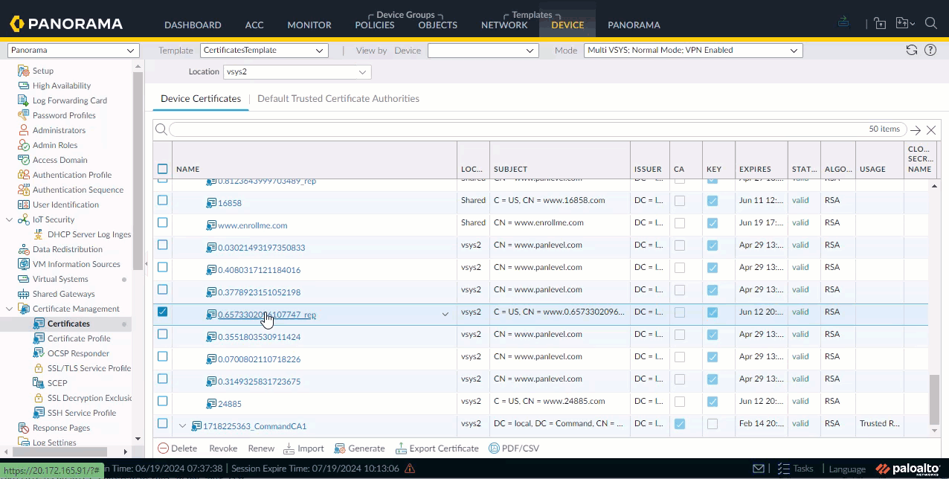Image resolution: width=949 pixels, height=479 pixels.
Task: Click the commit changes icon in header
Action: pos(843,22)
